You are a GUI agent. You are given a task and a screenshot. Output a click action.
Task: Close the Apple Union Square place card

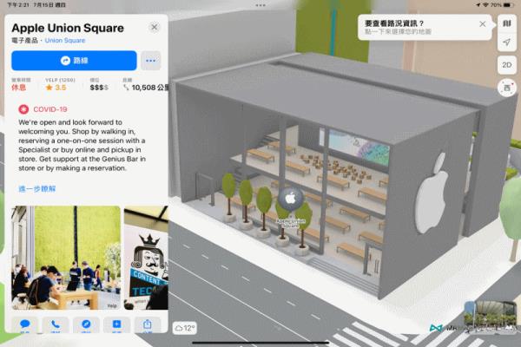155,27
